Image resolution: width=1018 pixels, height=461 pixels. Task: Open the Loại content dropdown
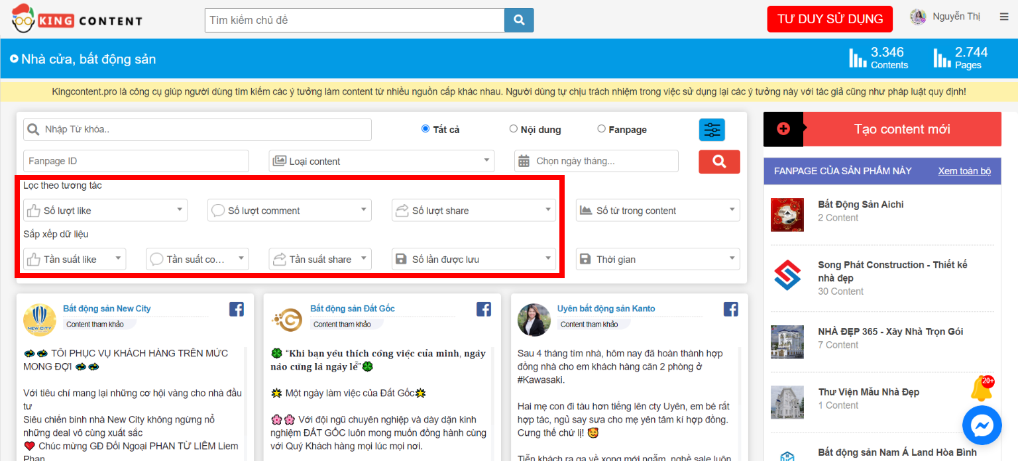[382, 161]
